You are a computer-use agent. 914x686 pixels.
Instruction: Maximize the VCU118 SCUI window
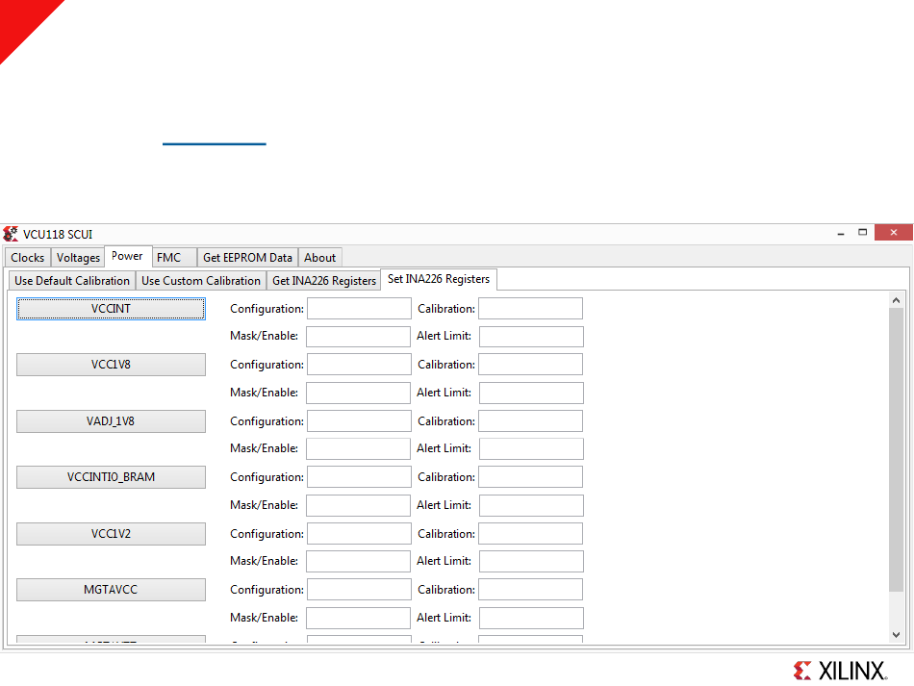click(863, 233)
